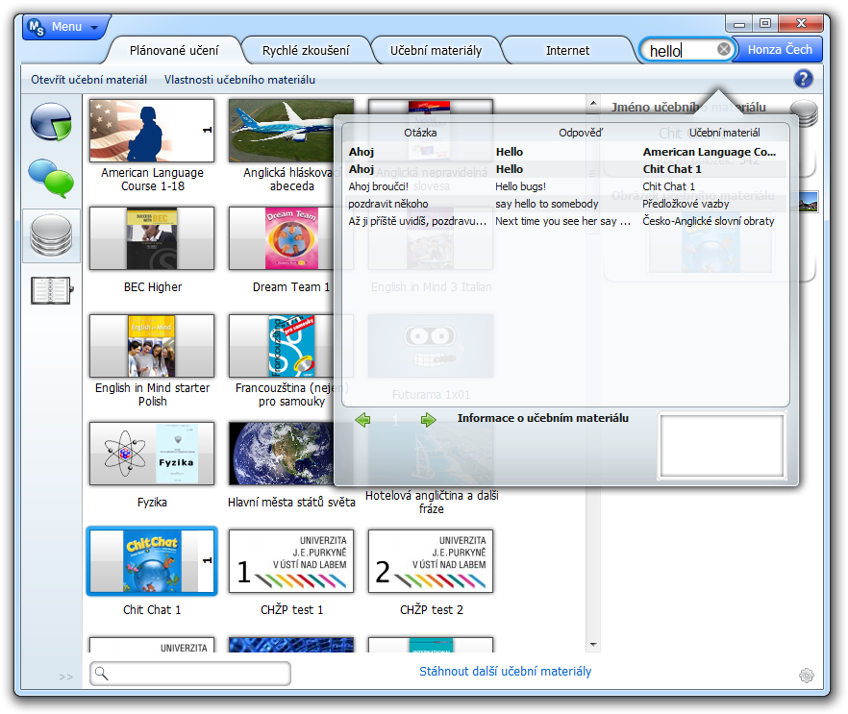848x714 pixels.
Task: Select the Fyzika material thumbnail
Action: [x=152, y=455]
